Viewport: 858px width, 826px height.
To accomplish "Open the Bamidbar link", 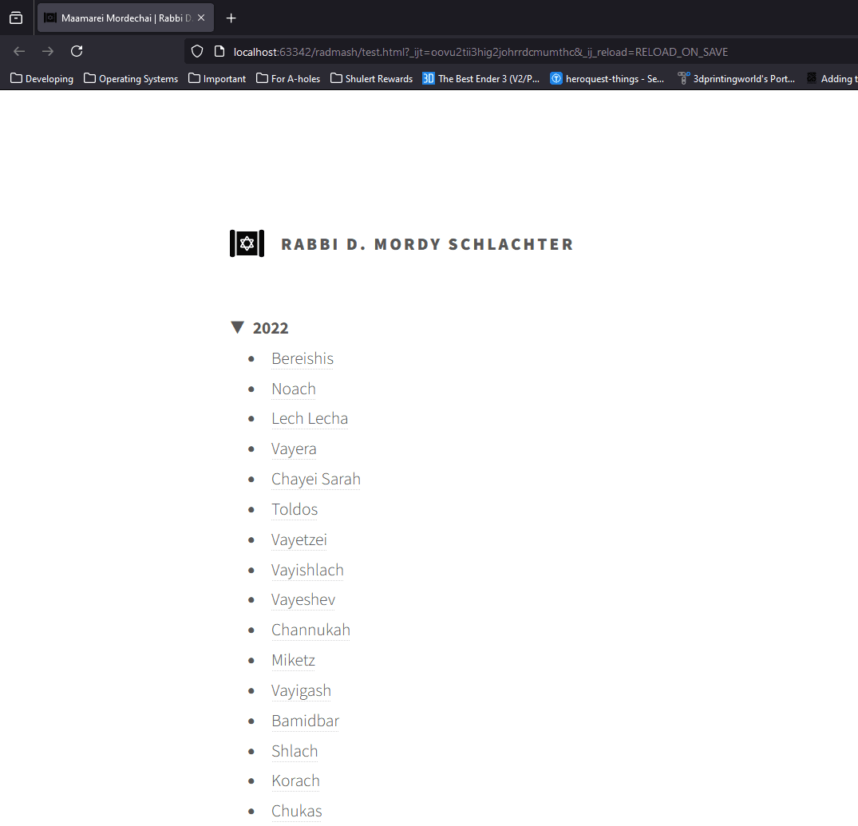I will click(306, 721).
